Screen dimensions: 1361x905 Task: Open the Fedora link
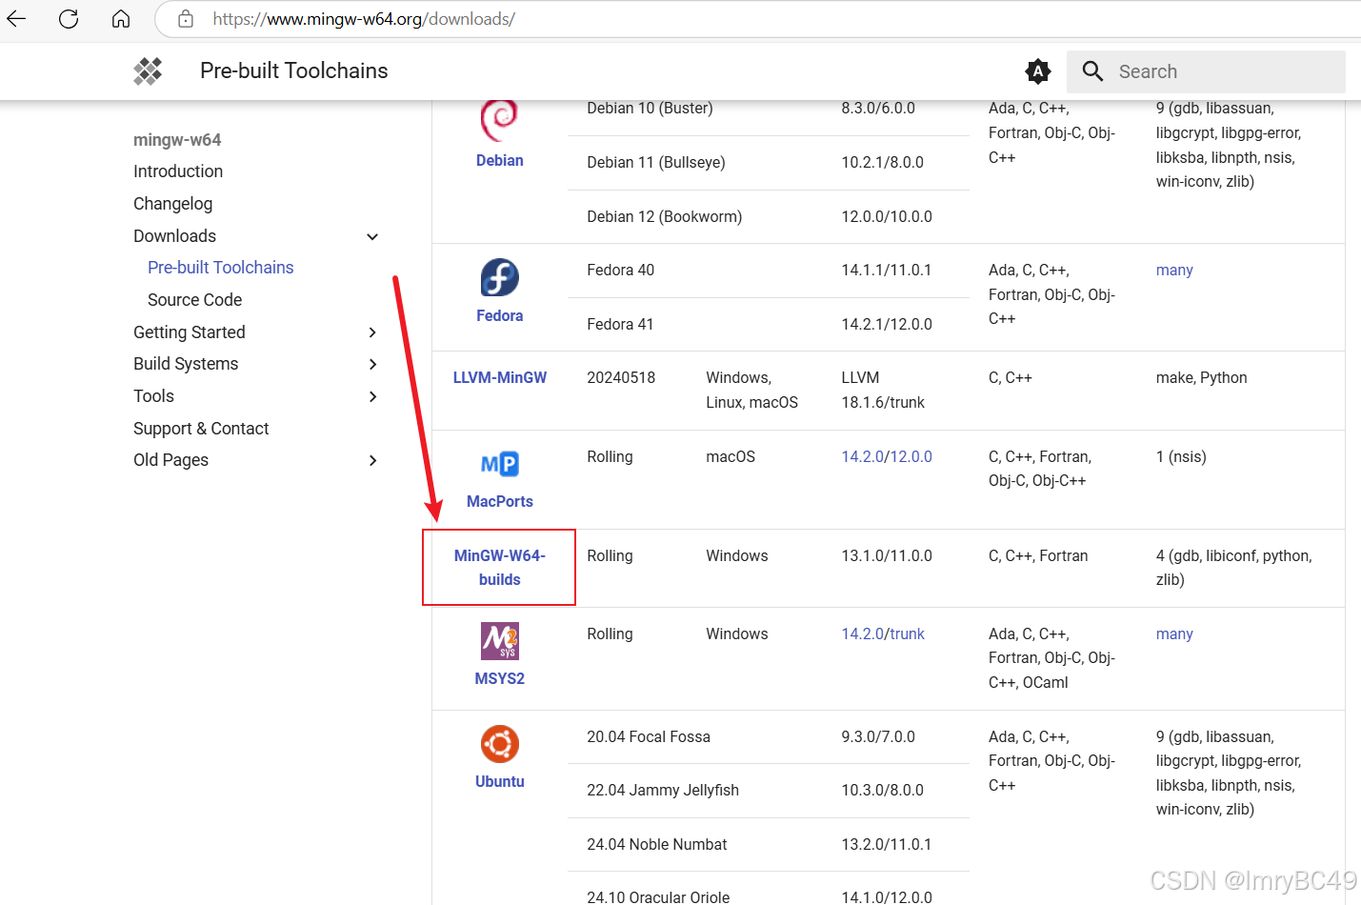(x=500, y=315)
